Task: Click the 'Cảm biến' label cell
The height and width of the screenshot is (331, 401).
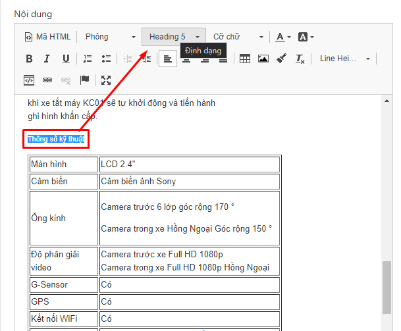Action: [x=64, y=182]
